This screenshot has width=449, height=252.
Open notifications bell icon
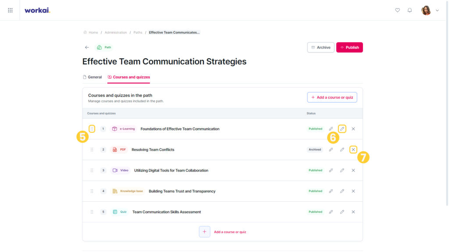[x=410, y=10]
